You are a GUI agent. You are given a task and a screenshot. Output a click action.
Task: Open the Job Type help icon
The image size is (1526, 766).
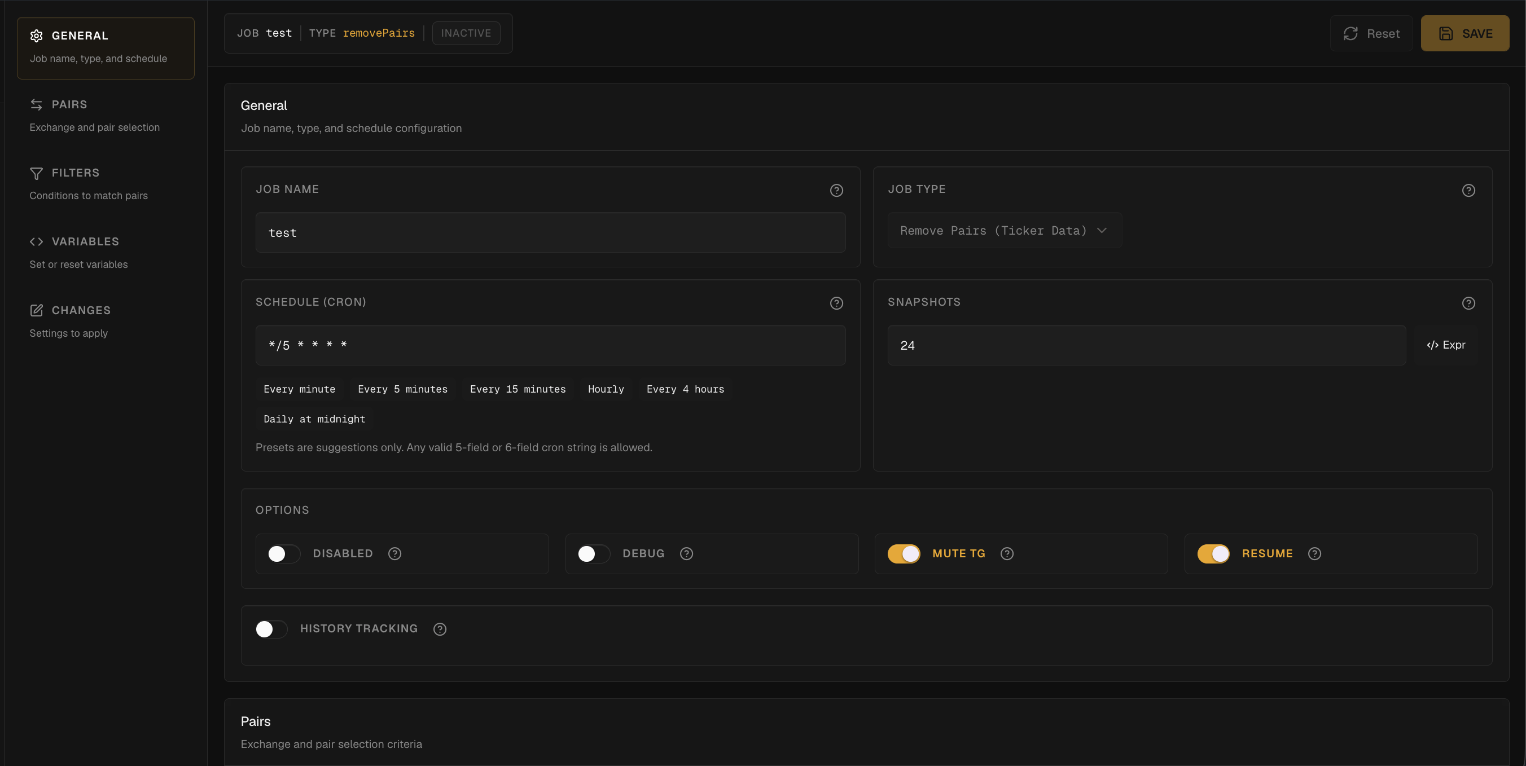coord(1468,190)
